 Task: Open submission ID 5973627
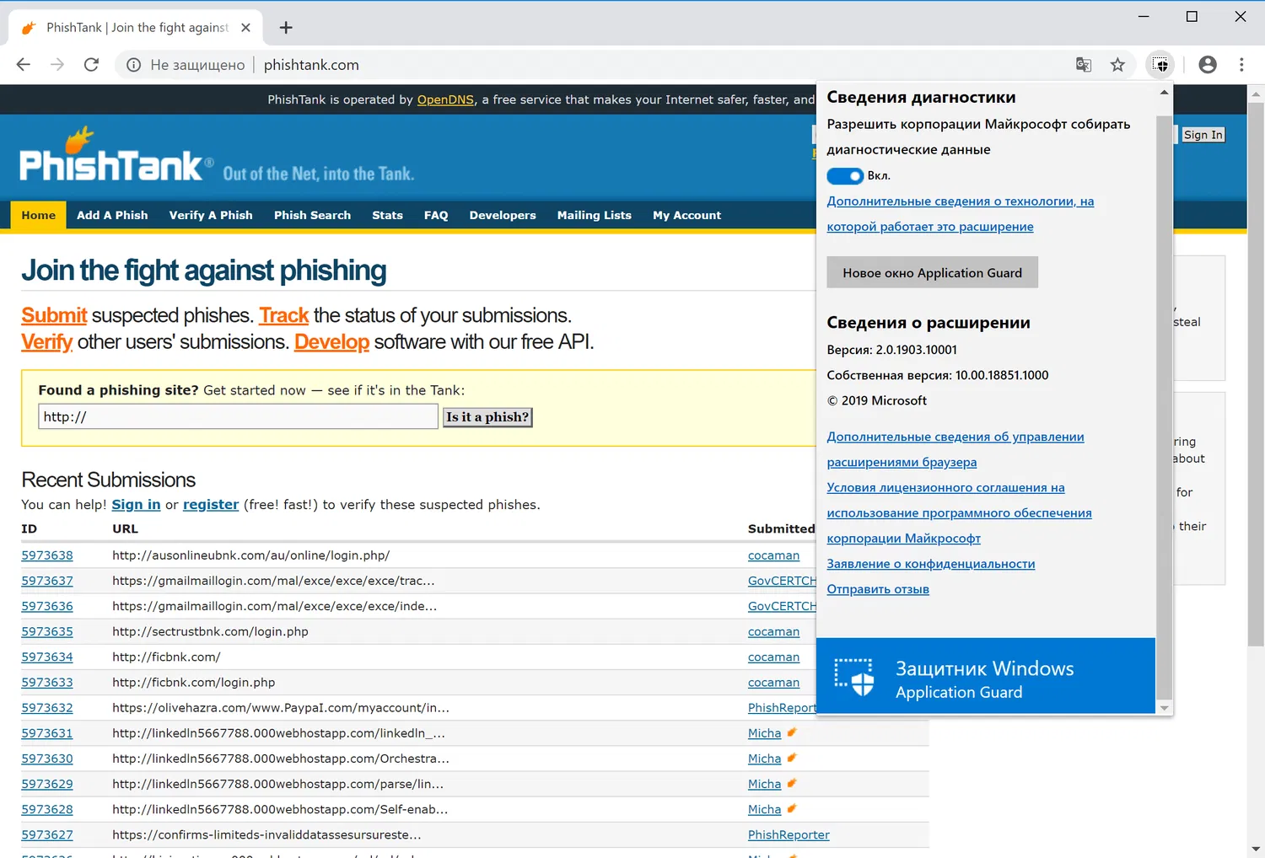(47, 834)
